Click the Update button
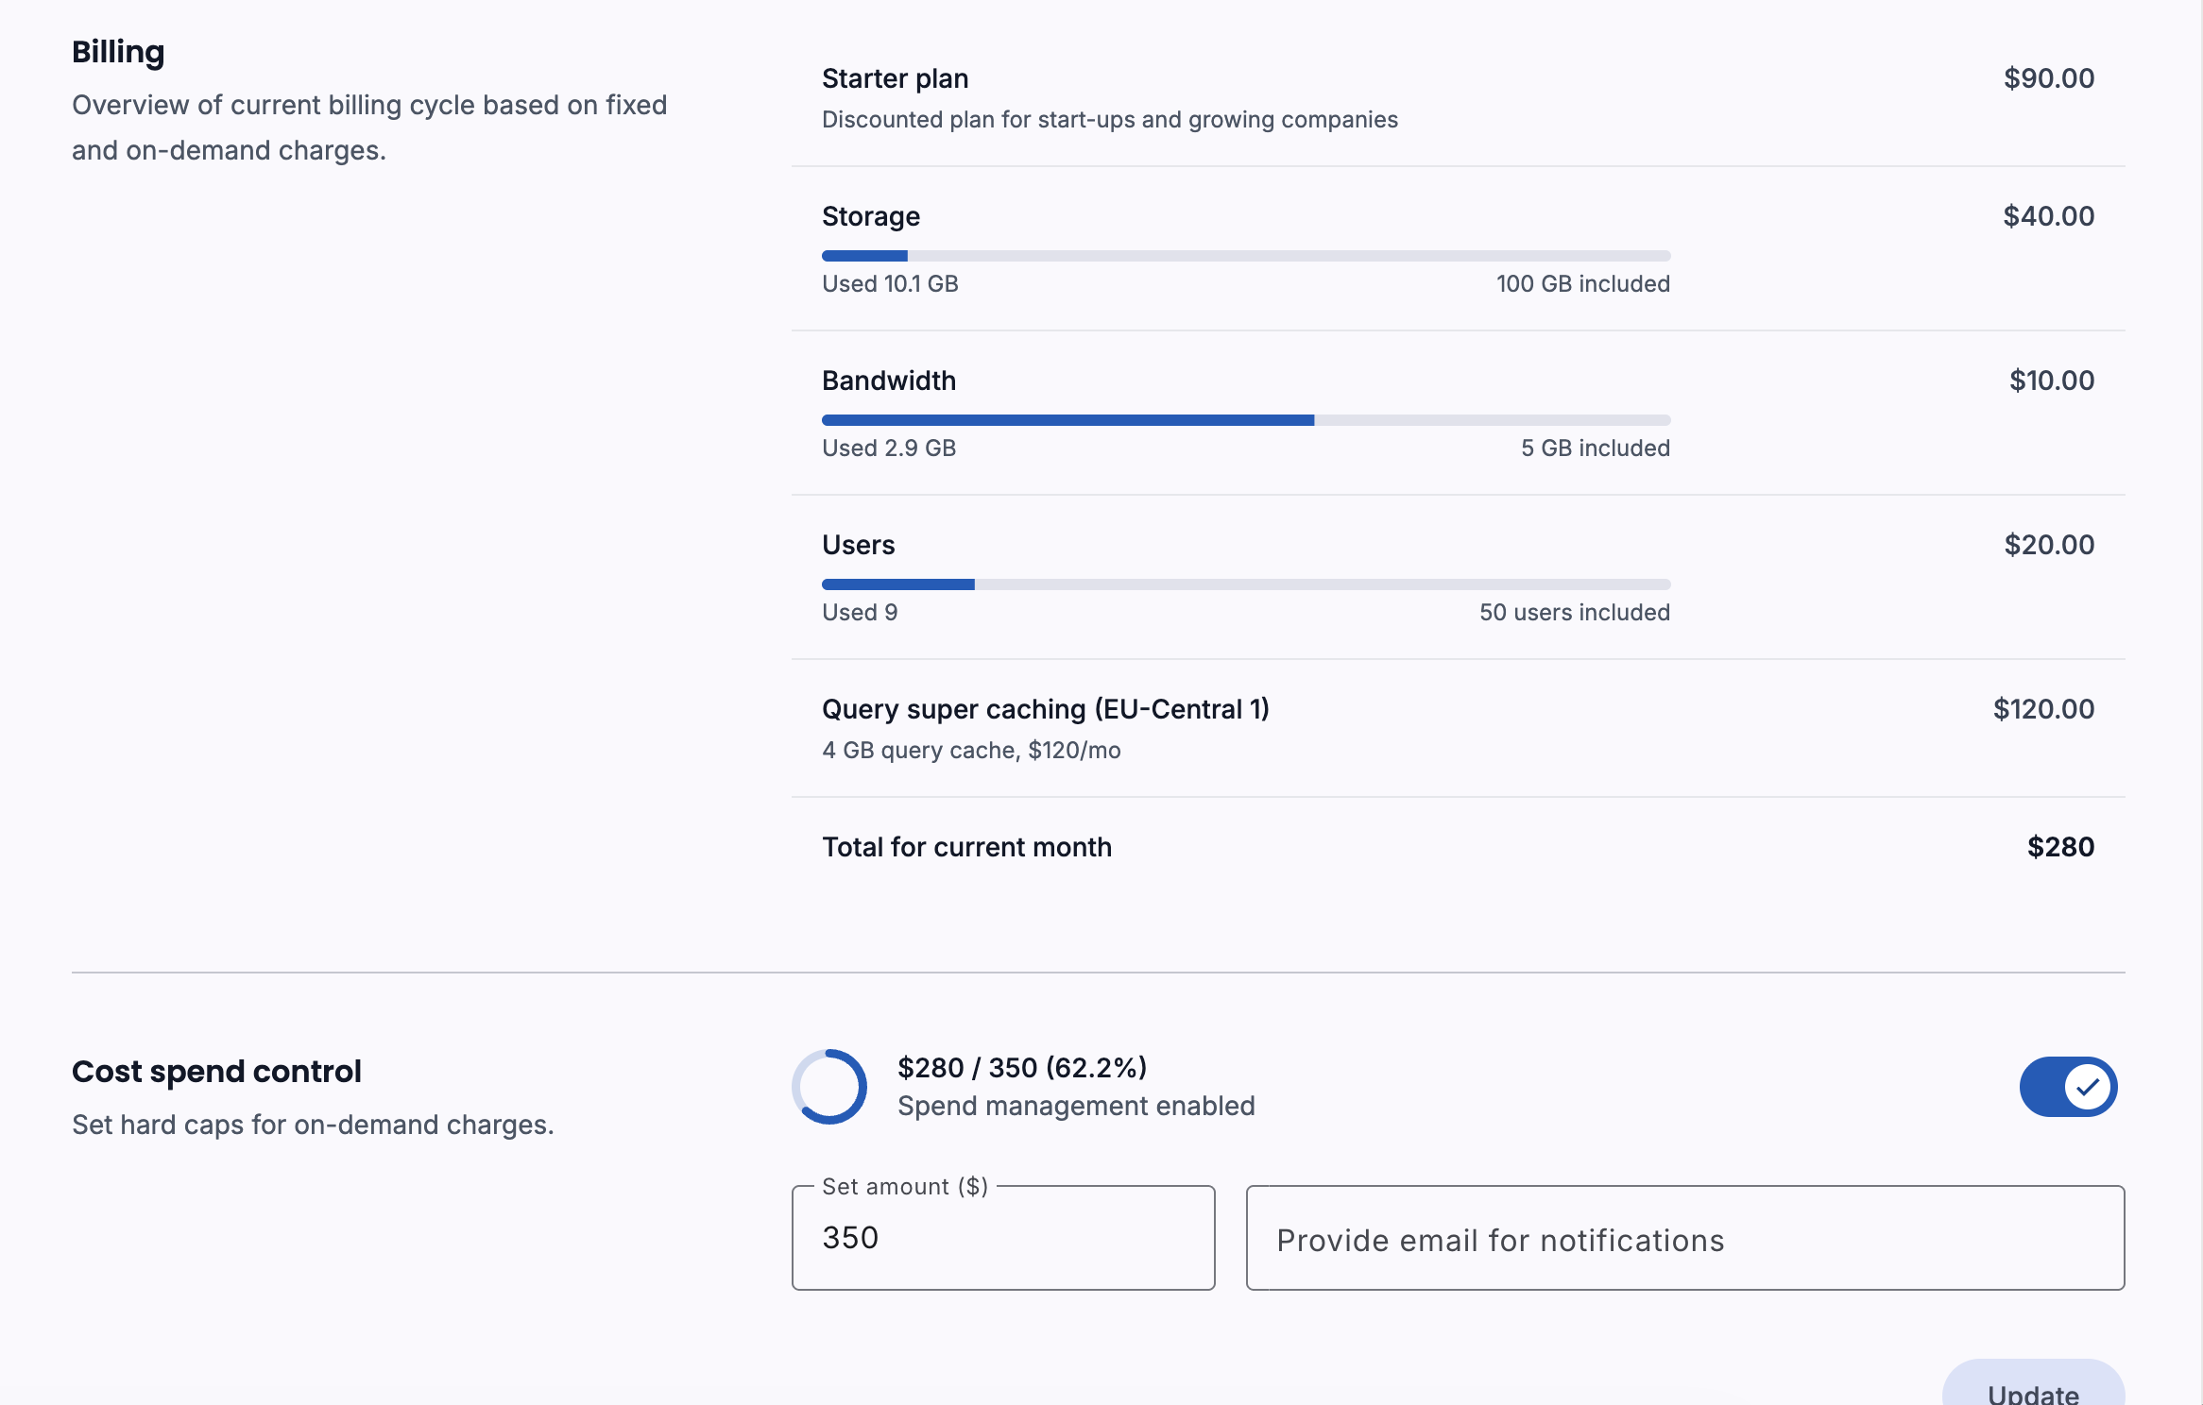The width and height of the screenshot is (2203, 1405). pyautogui.click(x=2033, y=1390)
